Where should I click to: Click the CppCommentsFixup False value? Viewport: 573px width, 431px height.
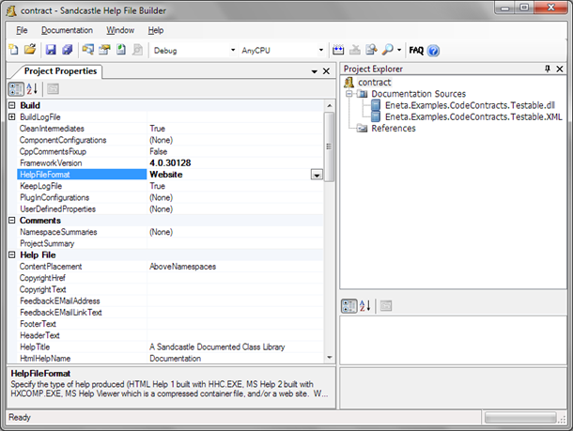click(158, 151)
